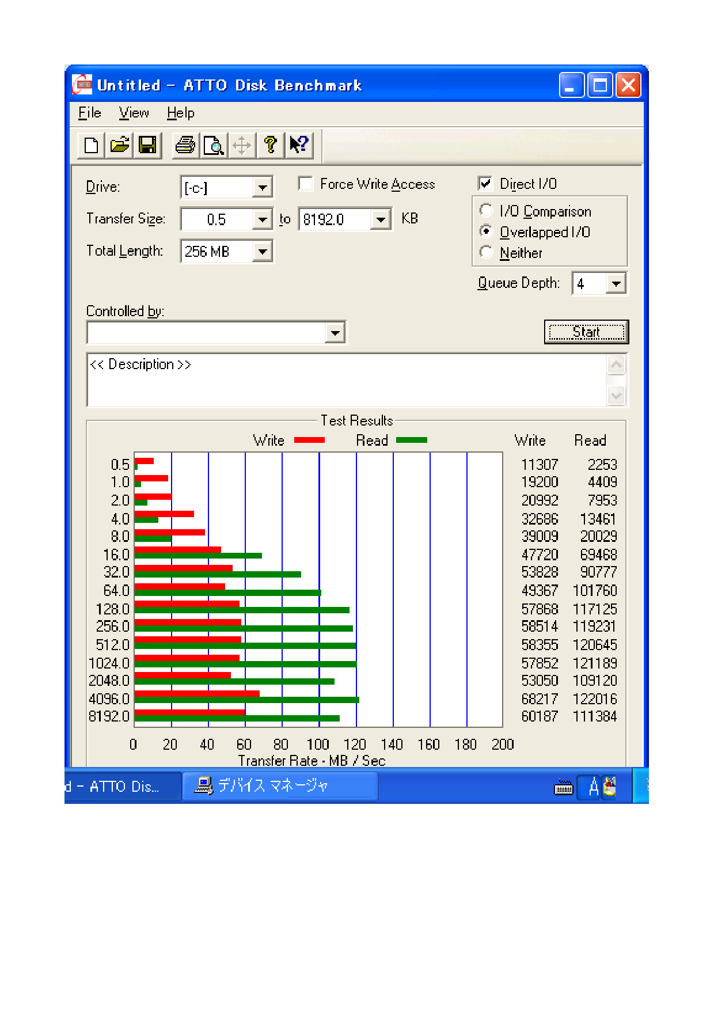Click the write value 60187

[x=540, y=716]
